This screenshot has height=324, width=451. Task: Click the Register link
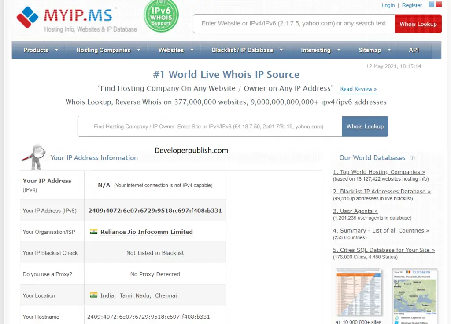point(412,5)
